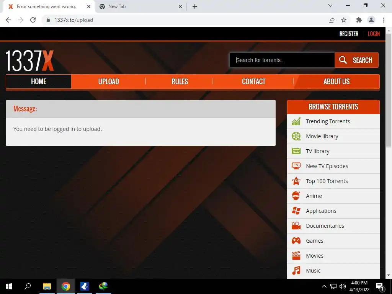Click the Chrome icon in the taskbar
This screenshot has width=392, height=294.
pos(66,286)
